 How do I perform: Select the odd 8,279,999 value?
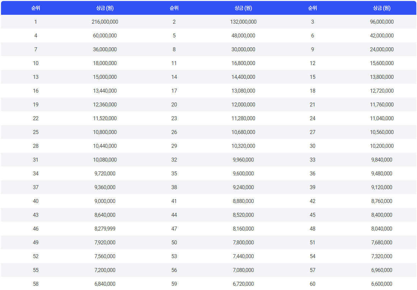[x=105, y=229]
